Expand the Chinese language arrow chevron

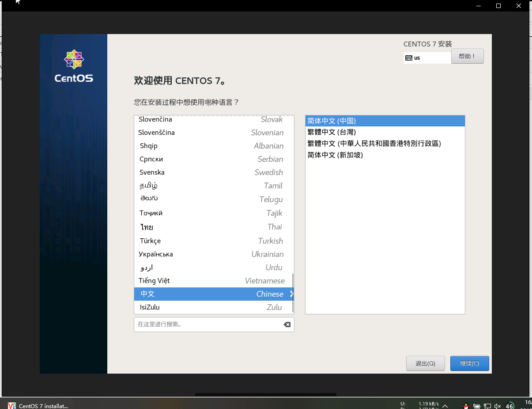(291, 294)
